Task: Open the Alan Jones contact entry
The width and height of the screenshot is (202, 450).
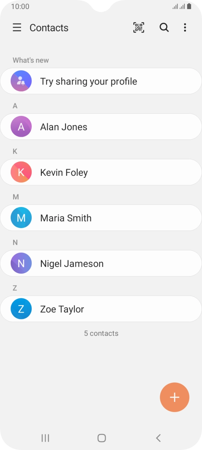Action: pos(101,127)
